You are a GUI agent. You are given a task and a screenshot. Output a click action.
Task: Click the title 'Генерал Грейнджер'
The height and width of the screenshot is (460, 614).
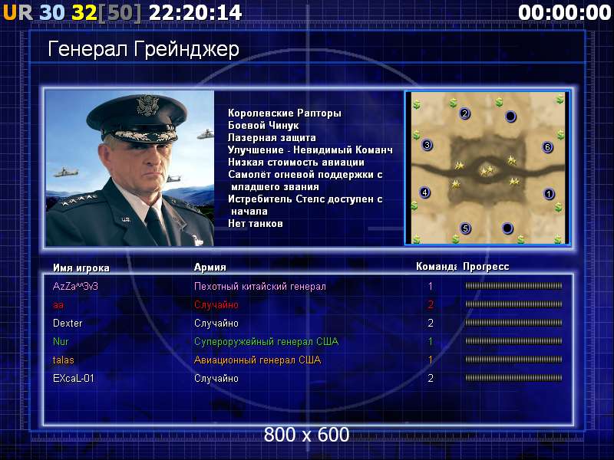pos(144,50)
